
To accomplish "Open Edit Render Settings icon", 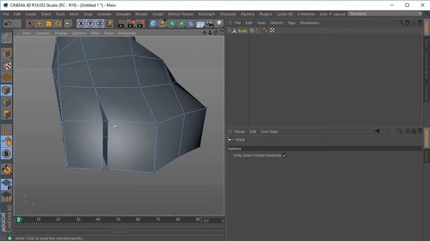I will point(141,24).
